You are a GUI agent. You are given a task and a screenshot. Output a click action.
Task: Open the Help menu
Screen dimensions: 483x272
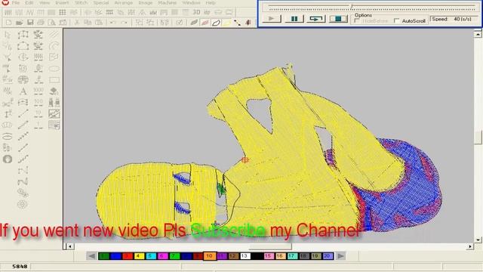click(211, 3)
